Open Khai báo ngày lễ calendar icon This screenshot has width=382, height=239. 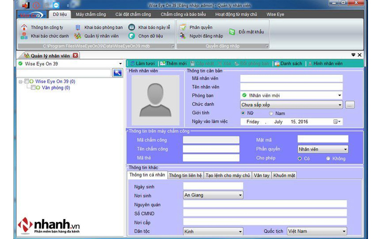coord(131,27)
